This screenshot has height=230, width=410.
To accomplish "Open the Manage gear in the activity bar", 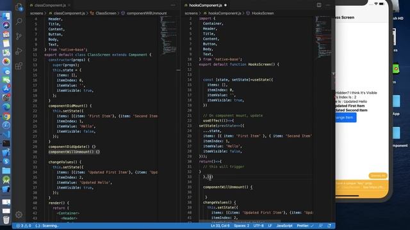I will coord(19,215).
